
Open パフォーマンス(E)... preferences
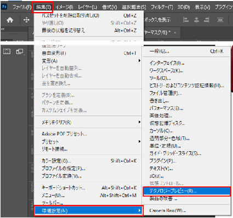pyautogui.click(x=186, y=108)
